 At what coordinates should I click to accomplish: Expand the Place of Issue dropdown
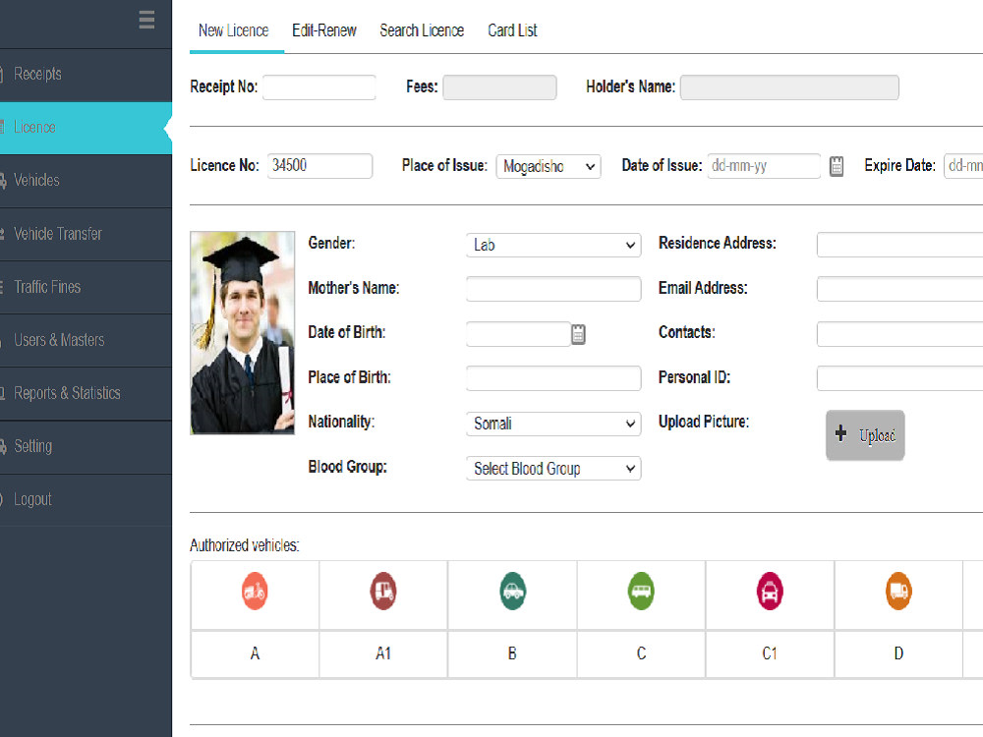(x=549, y=167)
